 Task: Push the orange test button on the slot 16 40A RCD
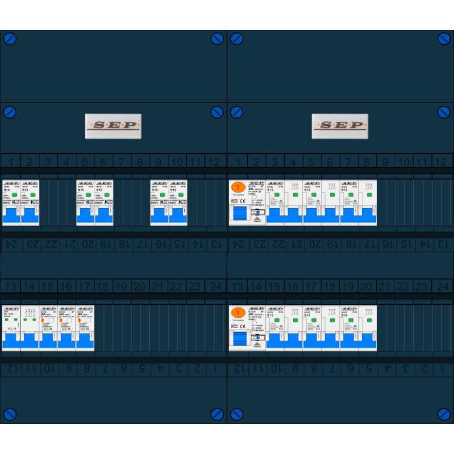point(61,320)
